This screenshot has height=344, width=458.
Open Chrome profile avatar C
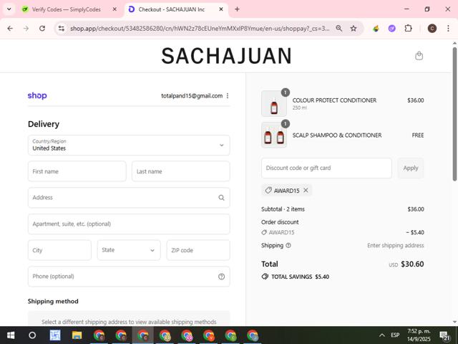pos(432,29)
